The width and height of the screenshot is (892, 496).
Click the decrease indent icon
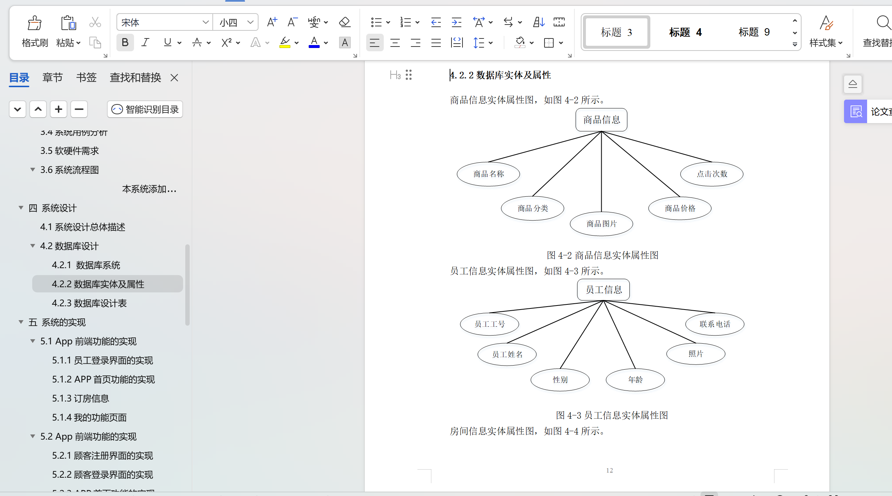click(436, 22)
